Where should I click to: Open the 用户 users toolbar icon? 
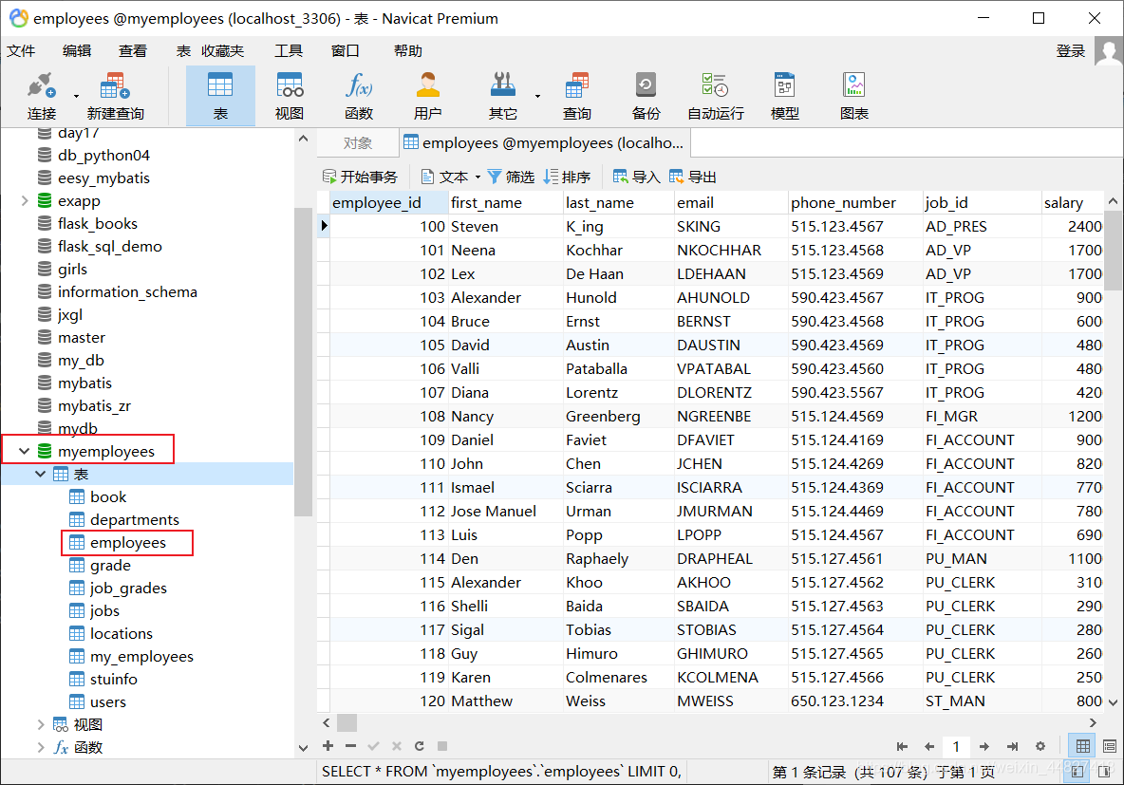tap(427, 96)
